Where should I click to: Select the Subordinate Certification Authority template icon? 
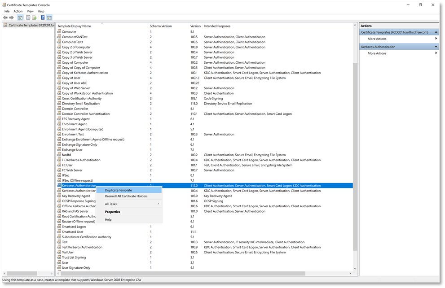pyautogui.click(x=59, y=237)
